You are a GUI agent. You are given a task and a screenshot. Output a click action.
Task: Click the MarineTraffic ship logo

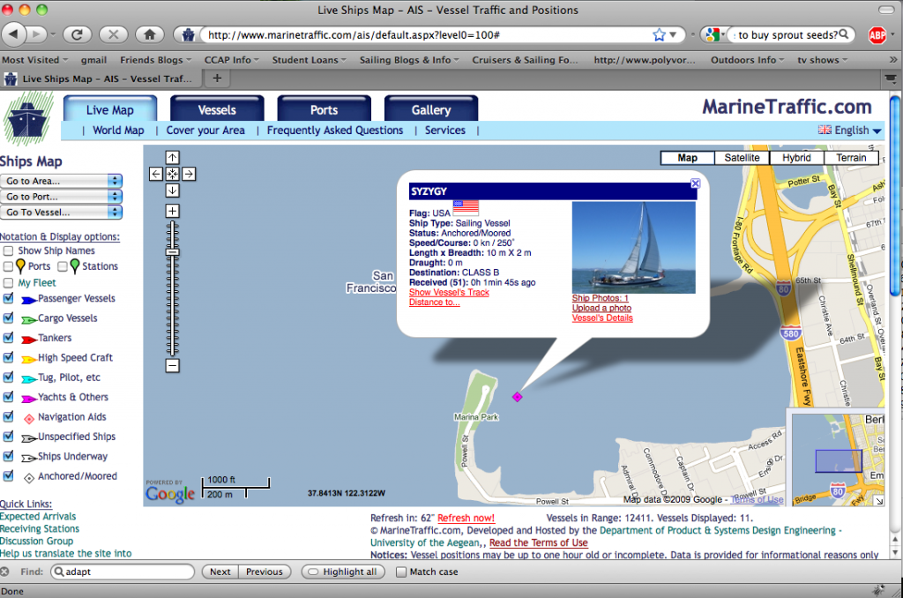(x=27, y=119)
